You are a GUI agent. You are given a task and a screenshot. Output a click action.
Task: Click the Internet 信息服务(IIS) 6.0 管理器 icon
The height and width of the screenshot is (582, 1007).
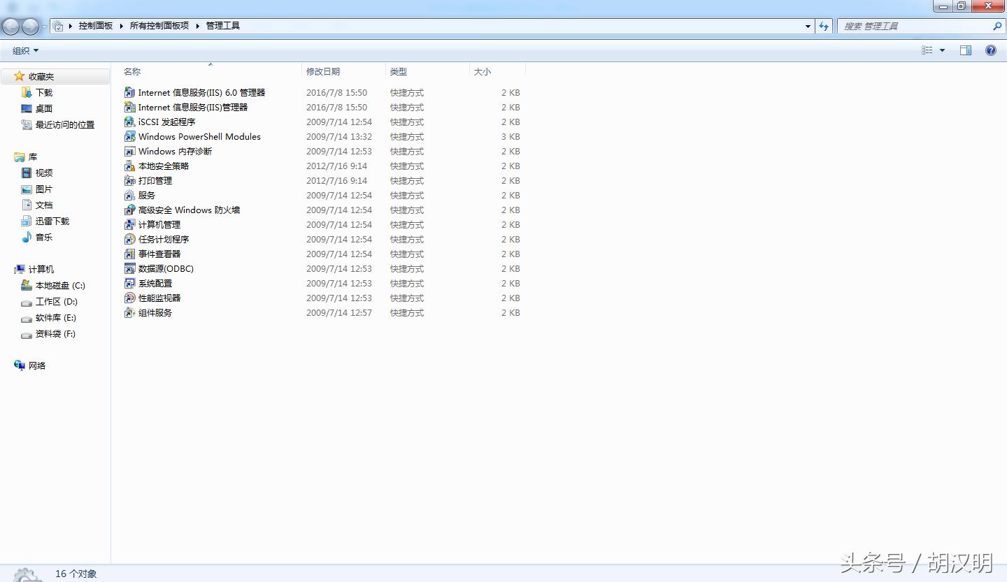tap(129, 92)
